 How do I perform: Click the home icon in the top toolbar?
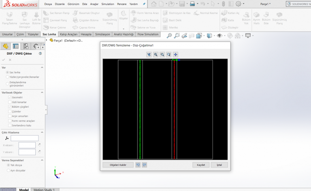click(x=153, y=4)
